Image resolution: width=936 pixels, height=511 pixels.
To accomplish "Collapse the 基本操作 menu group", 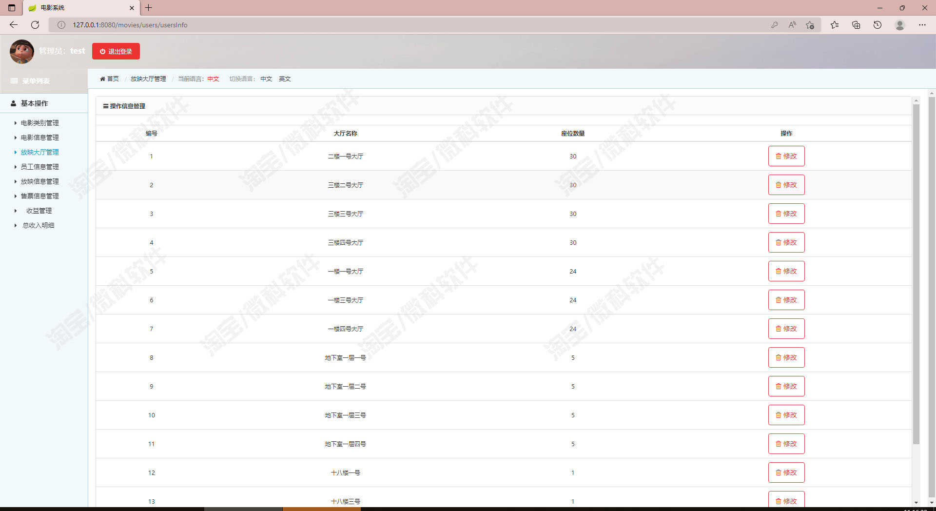I will pos(44,103).
